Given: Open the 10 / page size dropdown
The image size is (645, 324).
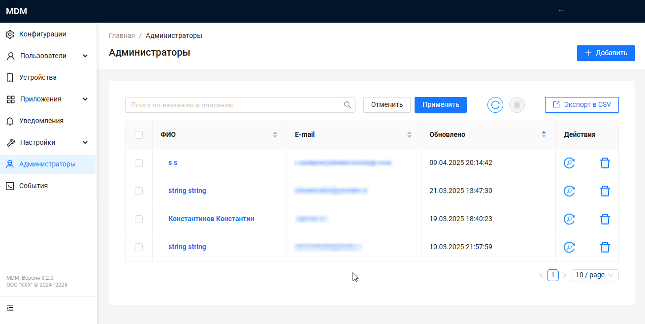Looking at the screenshot, I should 595,275.
